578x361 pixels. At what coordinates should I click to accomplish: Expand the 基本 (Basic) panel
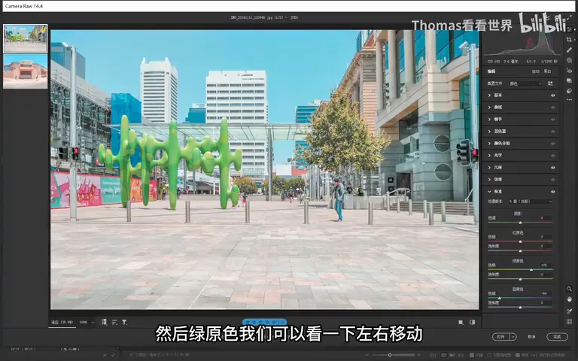click(x=489, y=96)
